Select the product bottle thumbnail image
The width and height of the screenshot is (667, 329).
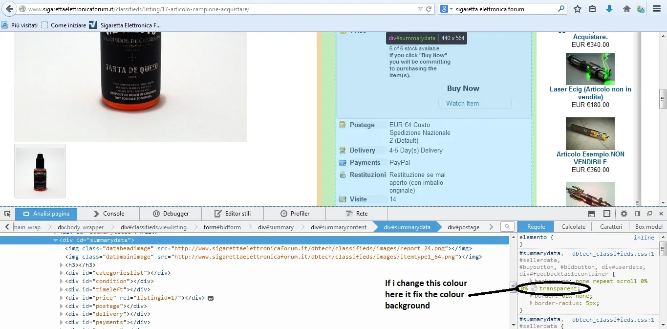40,171
